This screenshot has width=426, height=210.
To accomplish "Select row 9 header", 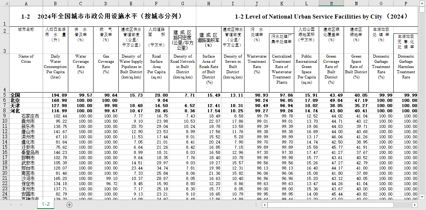I will coord(4,116).
